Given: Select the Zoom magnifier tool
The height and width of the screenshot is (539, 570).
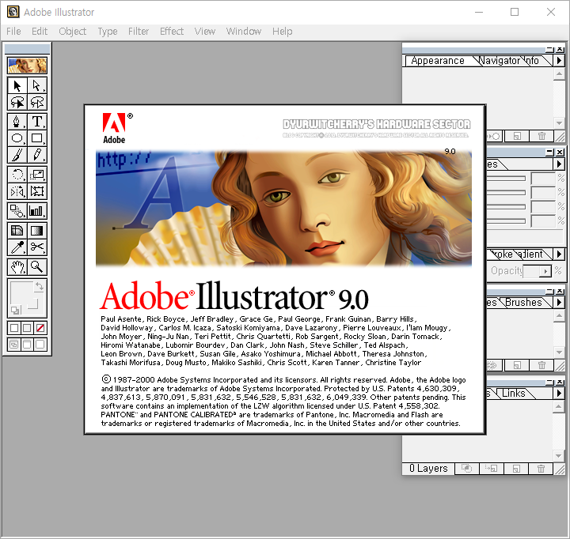Looking at the screenshot, I should pos(36,267).
